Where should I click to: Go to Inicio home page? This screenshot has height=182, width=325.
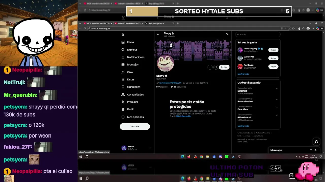128,42
